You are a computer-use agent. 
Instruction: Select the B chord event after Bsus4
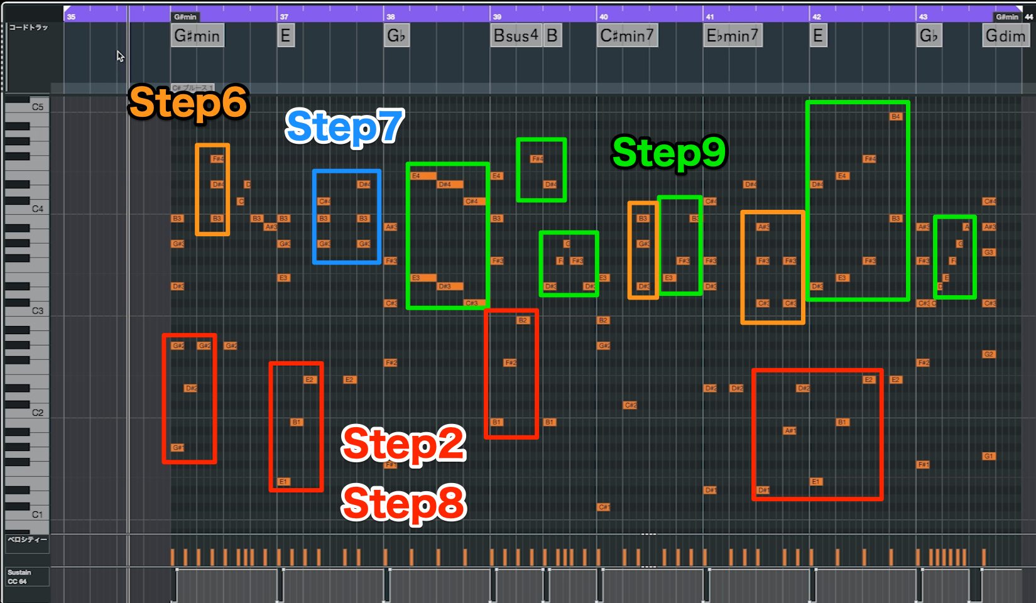tap(552, 36)
